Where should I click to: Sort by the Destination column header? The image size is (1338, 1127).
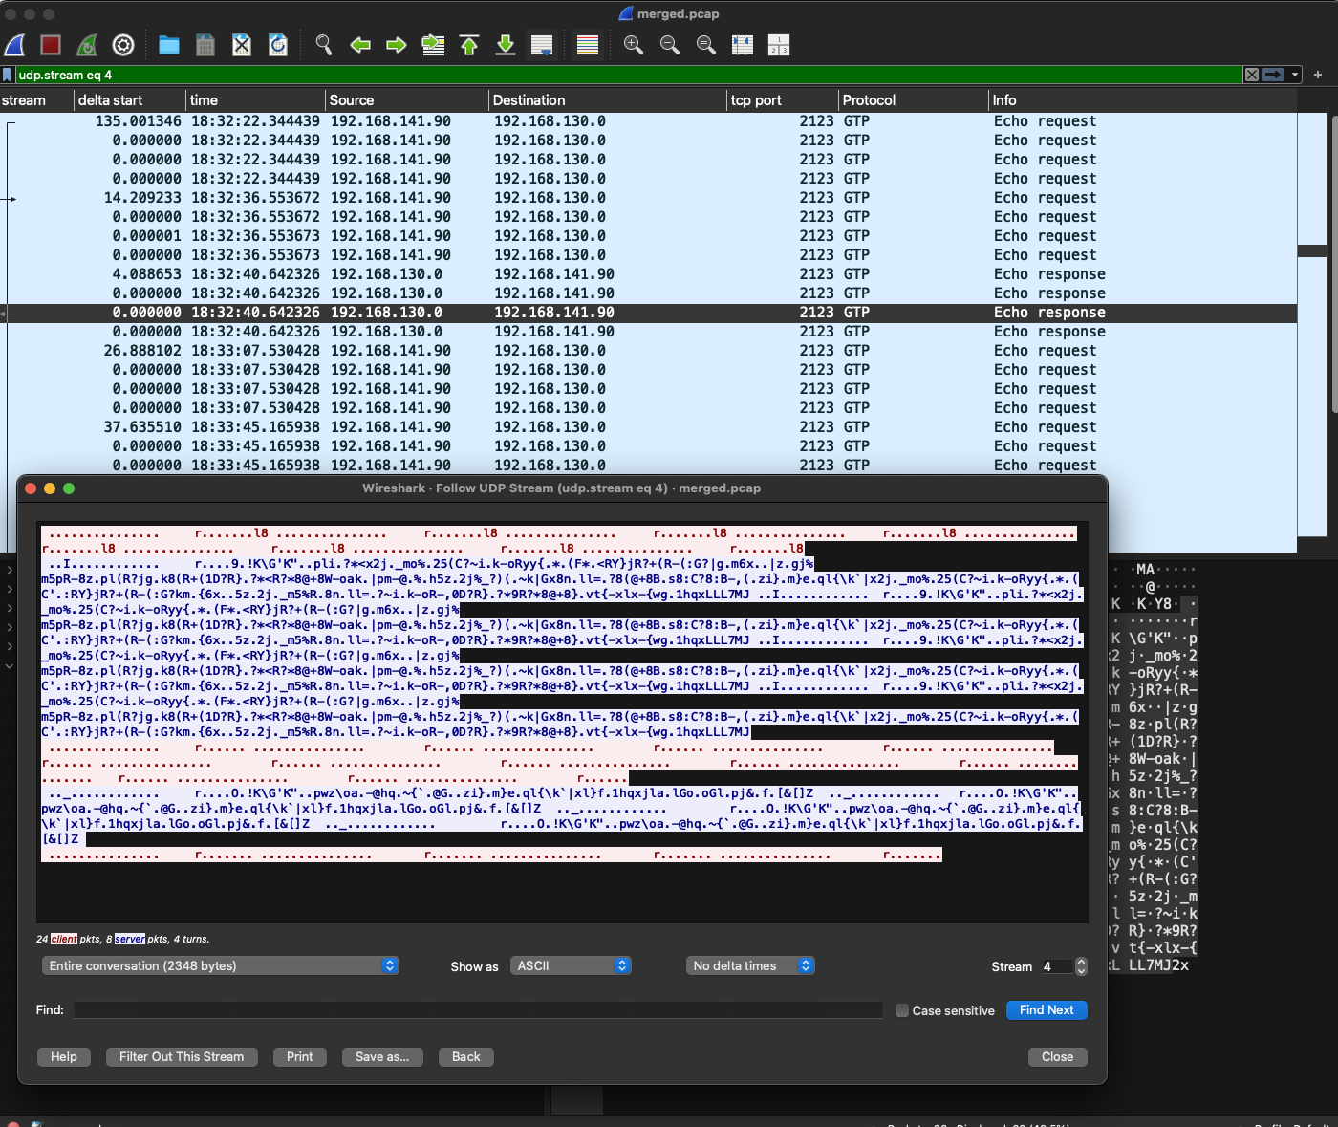[x=529, y=100]
